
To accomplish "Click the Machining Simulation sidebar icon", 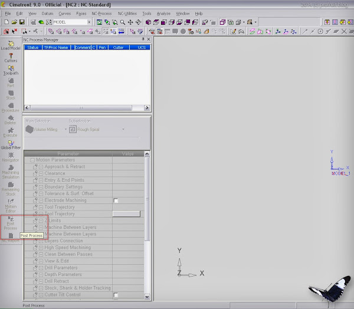I will click(x=11, y=172).
